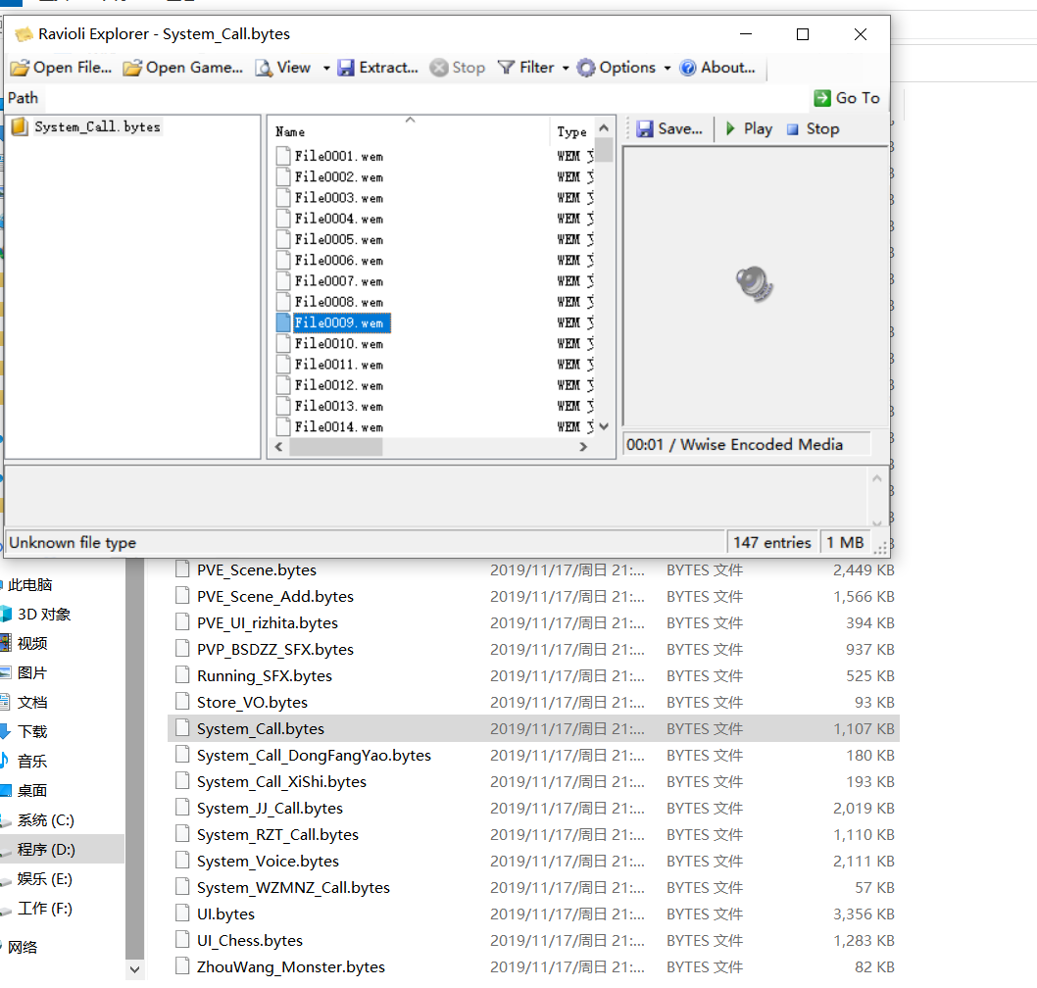1037x988 pixels.
Task: Click the file list scroll-up arrow
Action: (x=604, y=127)
